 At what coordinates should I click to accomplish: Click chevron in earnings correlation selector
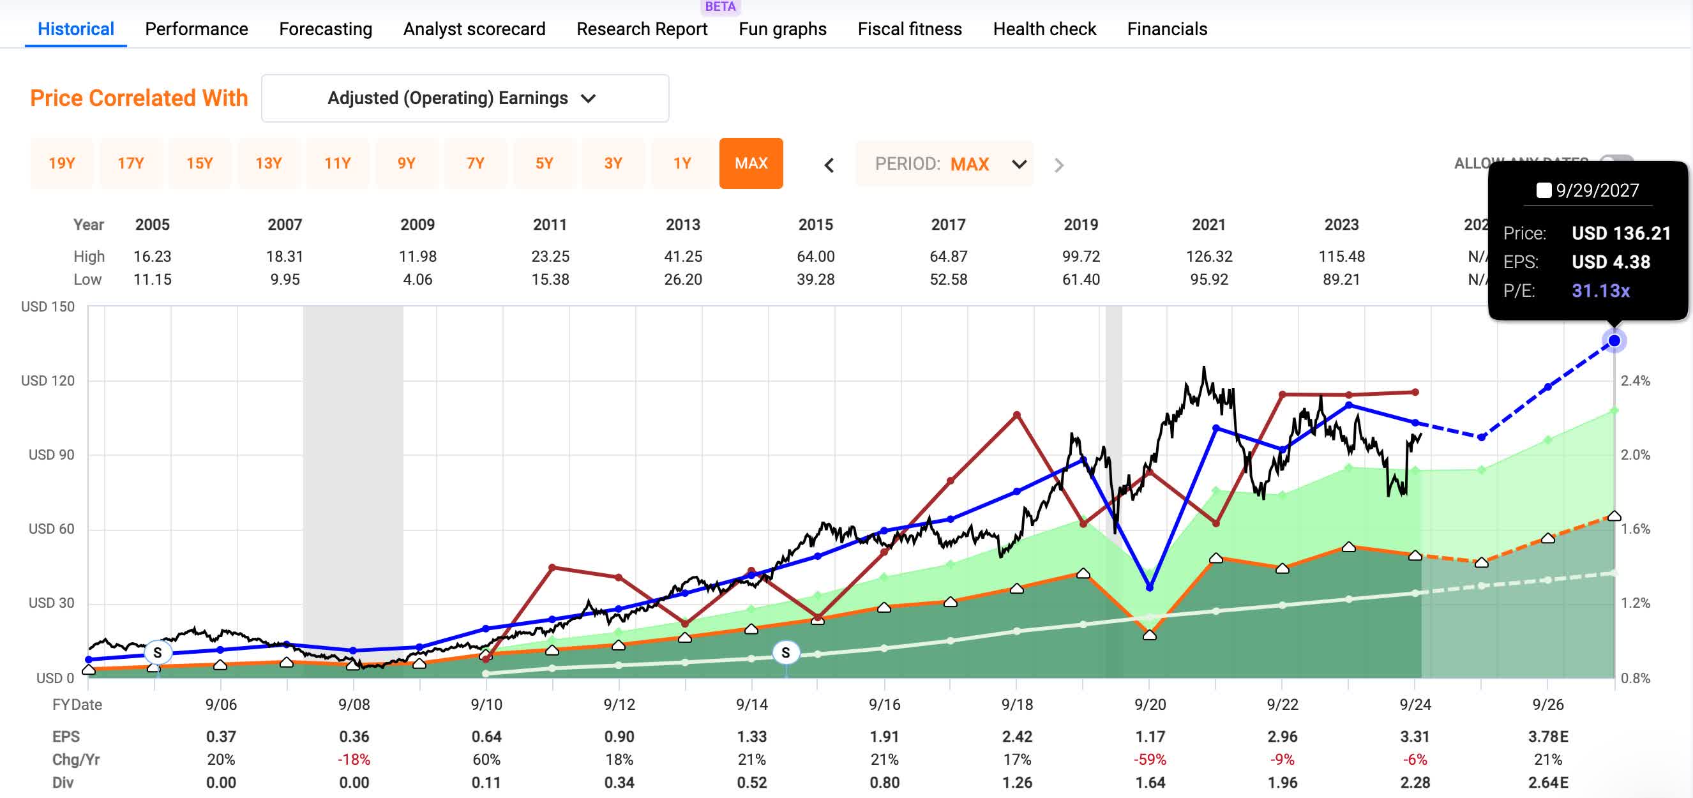click(x=588, y=98)
